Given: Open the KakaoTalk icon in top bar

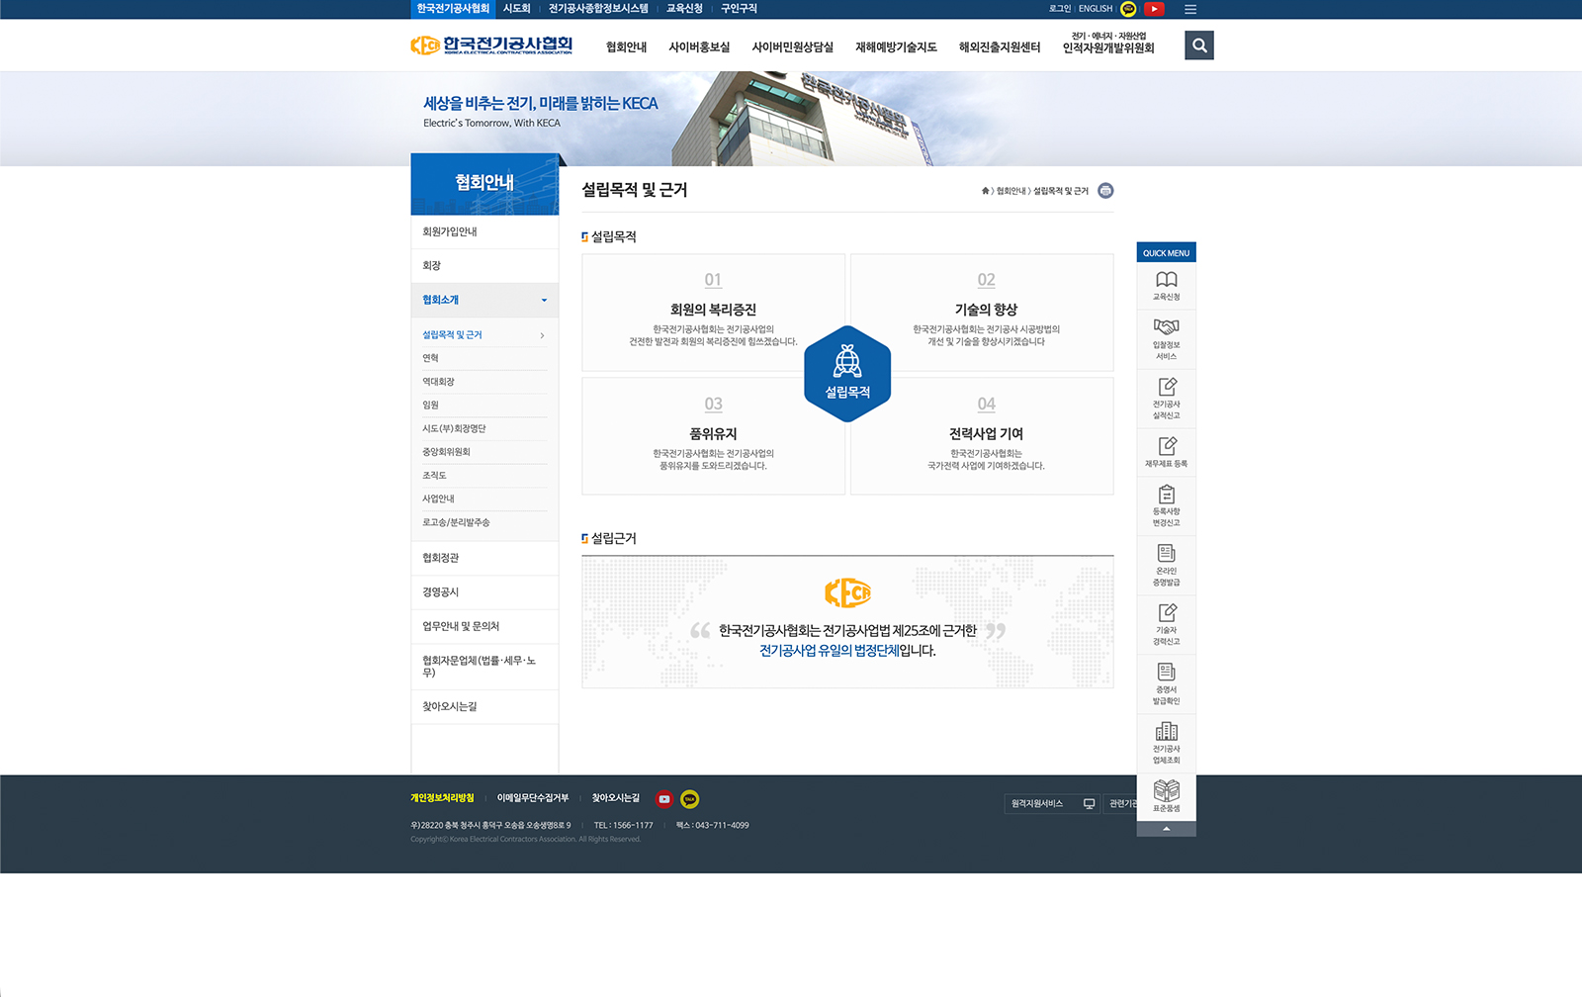Looking at the screenshot, I should [1128, 9].
